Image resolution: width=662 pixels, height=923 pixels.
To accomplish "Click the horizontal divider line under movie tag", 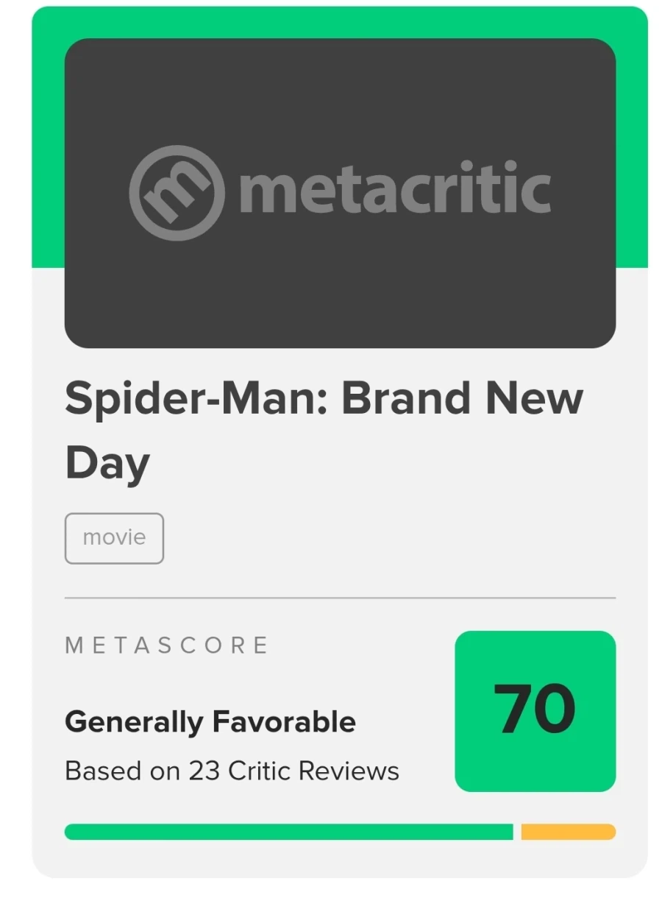I will tap(340, 598).
